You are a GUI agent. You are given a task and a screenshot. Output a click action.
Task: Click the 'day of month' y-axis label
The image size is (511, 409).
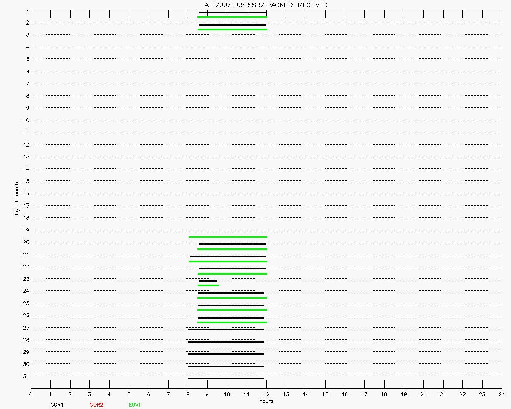coord(17,198)
